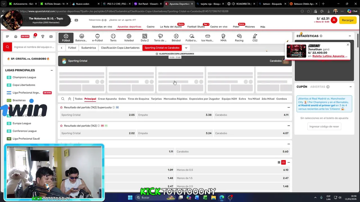
Task: Collapse the Estadísticas panel
Action: tap(350, 36)
